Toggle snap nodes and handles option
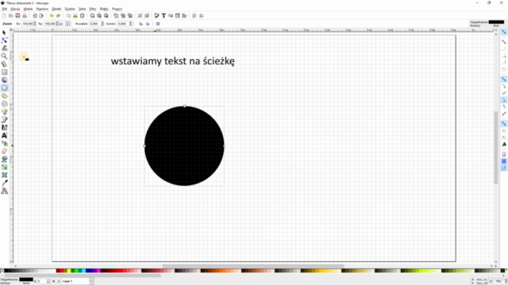The width and height of the screenshot is (508, 285). 504,79
